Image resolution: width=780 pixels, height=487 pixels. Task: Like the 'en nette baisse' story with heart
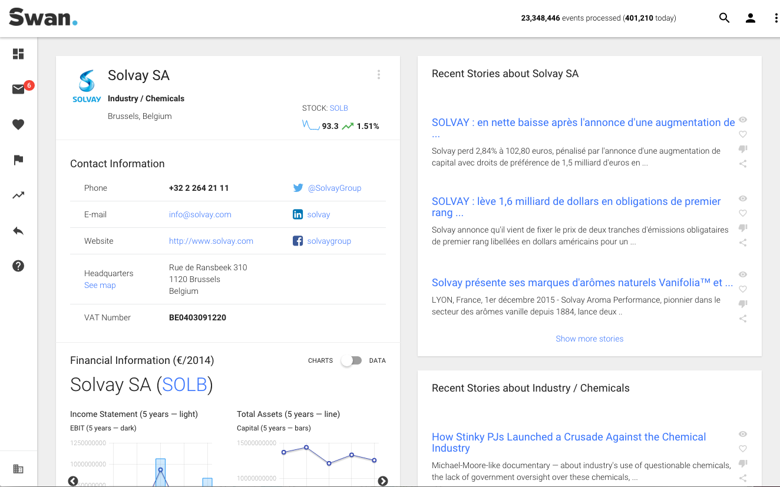pos(743,134)
